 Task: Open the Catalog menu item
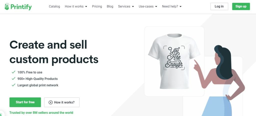pos(54,6)
